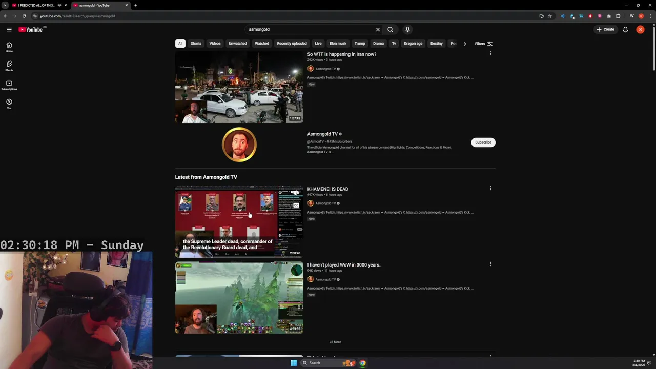Start voice search with microphone icon
This screenshot has width=656, height=369.
407,29
